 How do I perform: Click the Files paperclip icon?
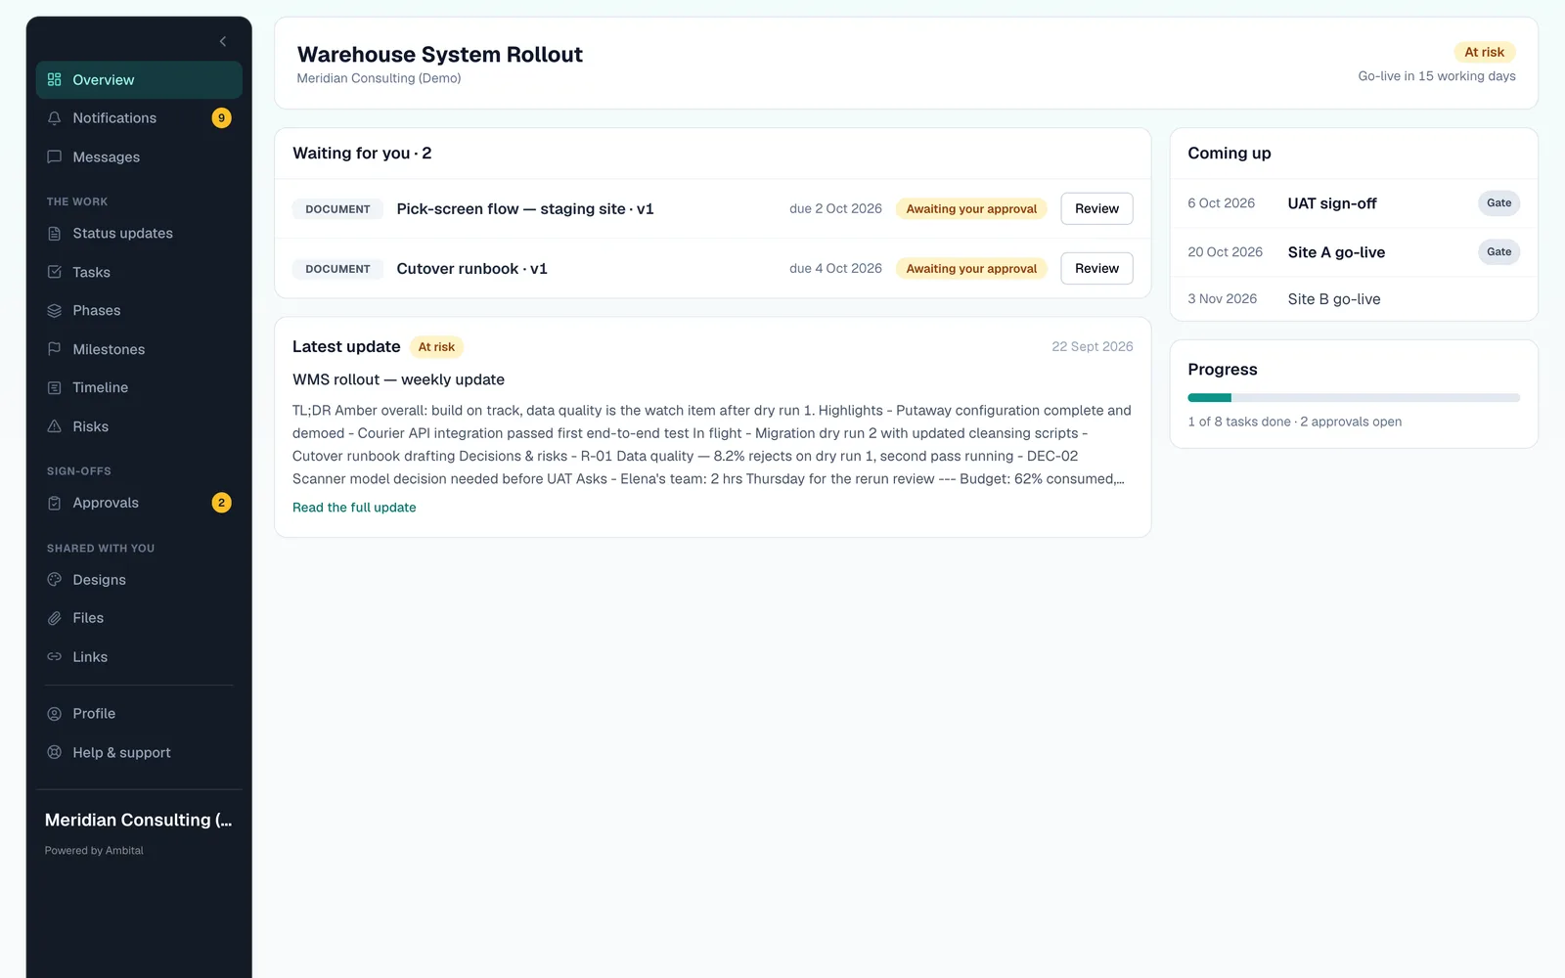click(55, 618)
